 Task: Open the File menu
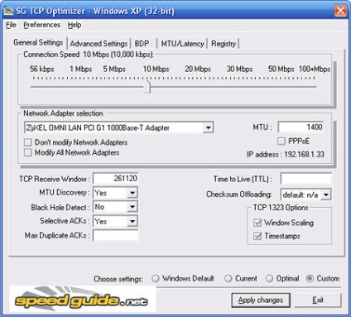pos(11,25)
